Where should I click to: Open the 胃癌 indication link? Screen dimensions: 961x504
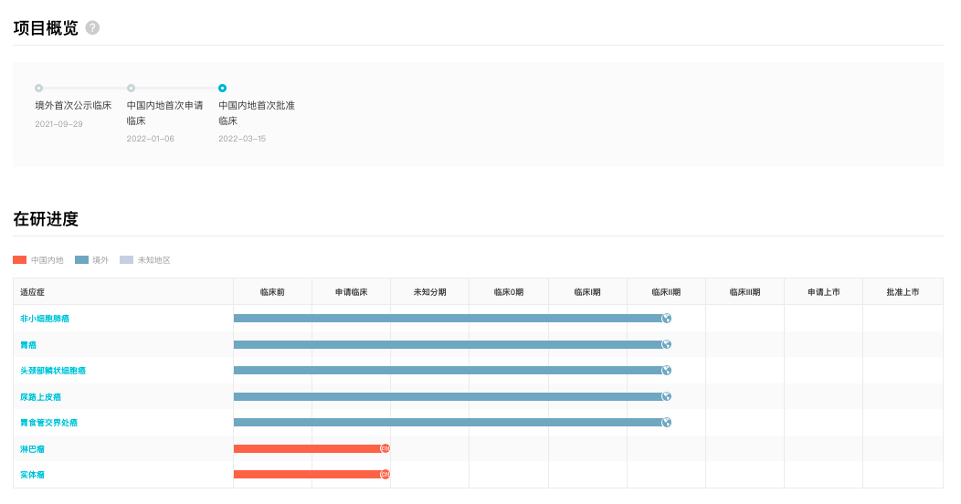(28, 345)
